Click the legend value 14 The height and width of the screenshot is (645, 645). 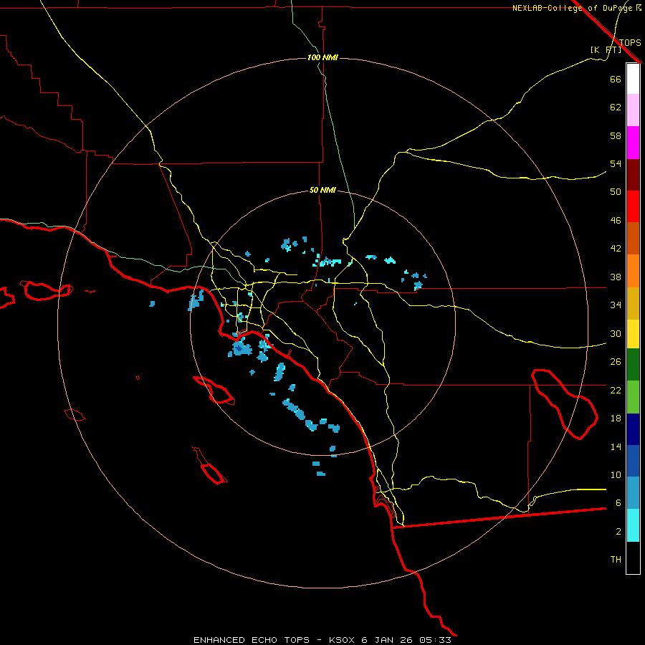[x=616, y=446]
